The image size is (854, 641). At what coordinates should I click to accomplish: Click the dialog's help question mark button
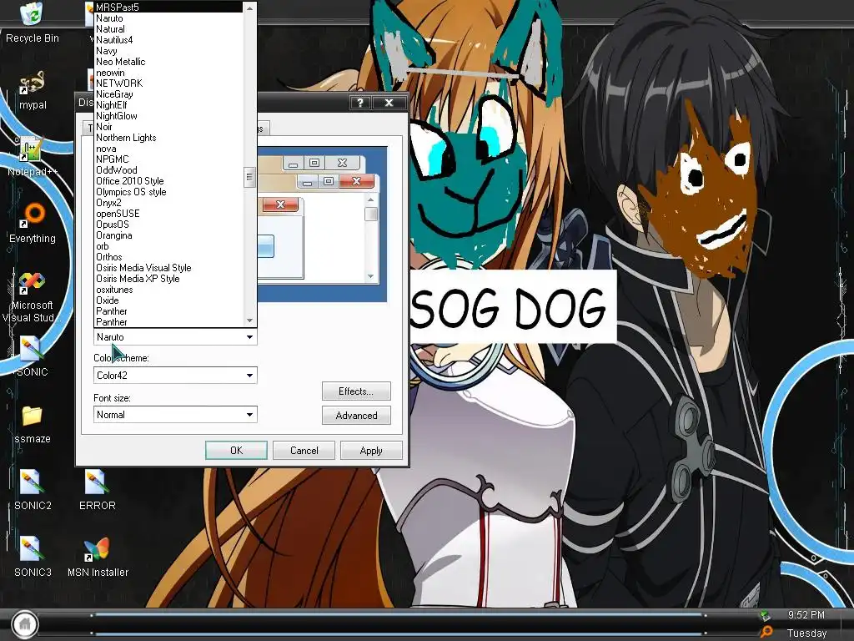[x=360, y=103]
